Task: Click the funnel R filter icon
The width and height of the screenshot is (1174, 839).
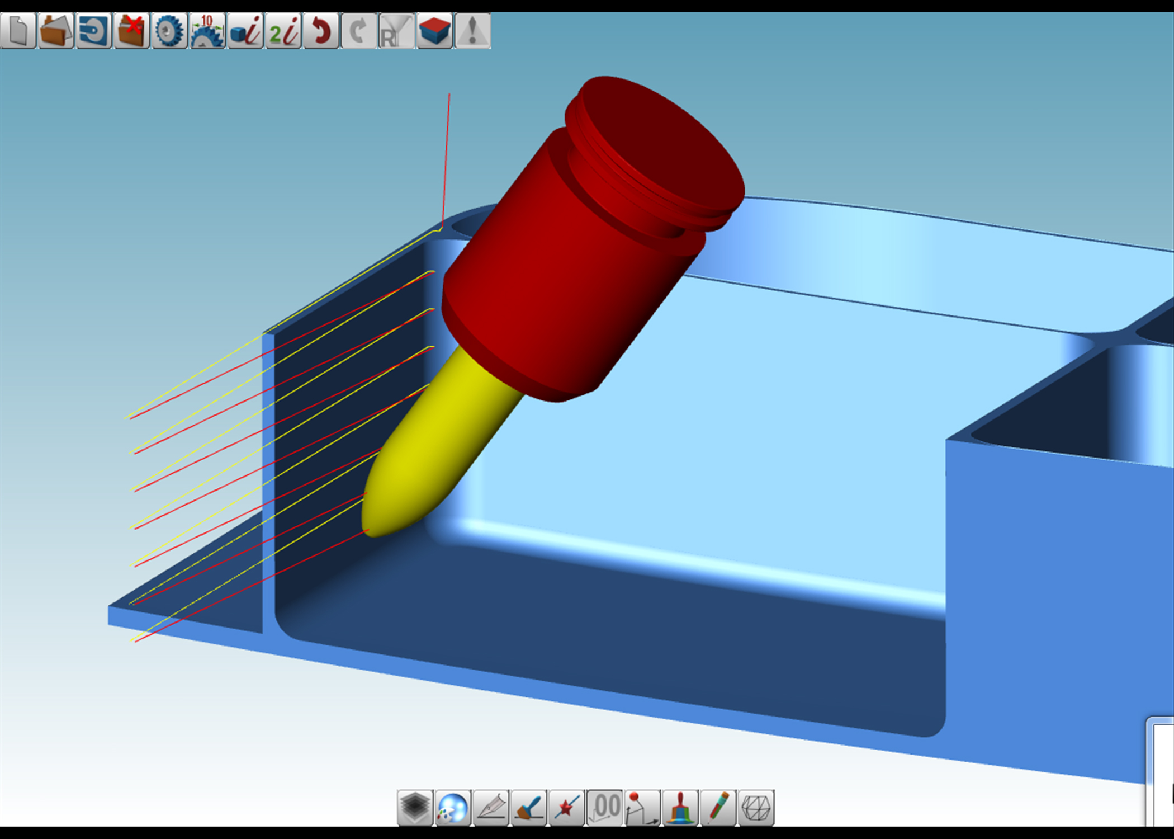Action: [396, 31]
